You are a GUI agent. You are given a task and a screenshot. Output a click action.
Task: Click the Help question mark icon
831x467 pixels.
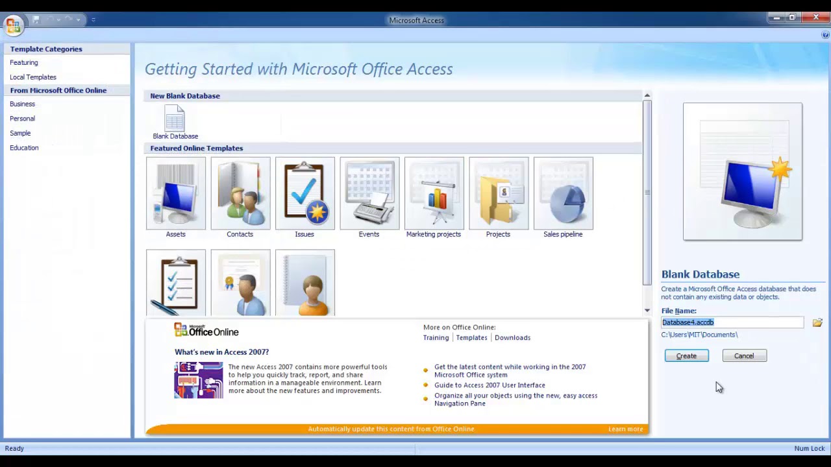tap(825, 35)
